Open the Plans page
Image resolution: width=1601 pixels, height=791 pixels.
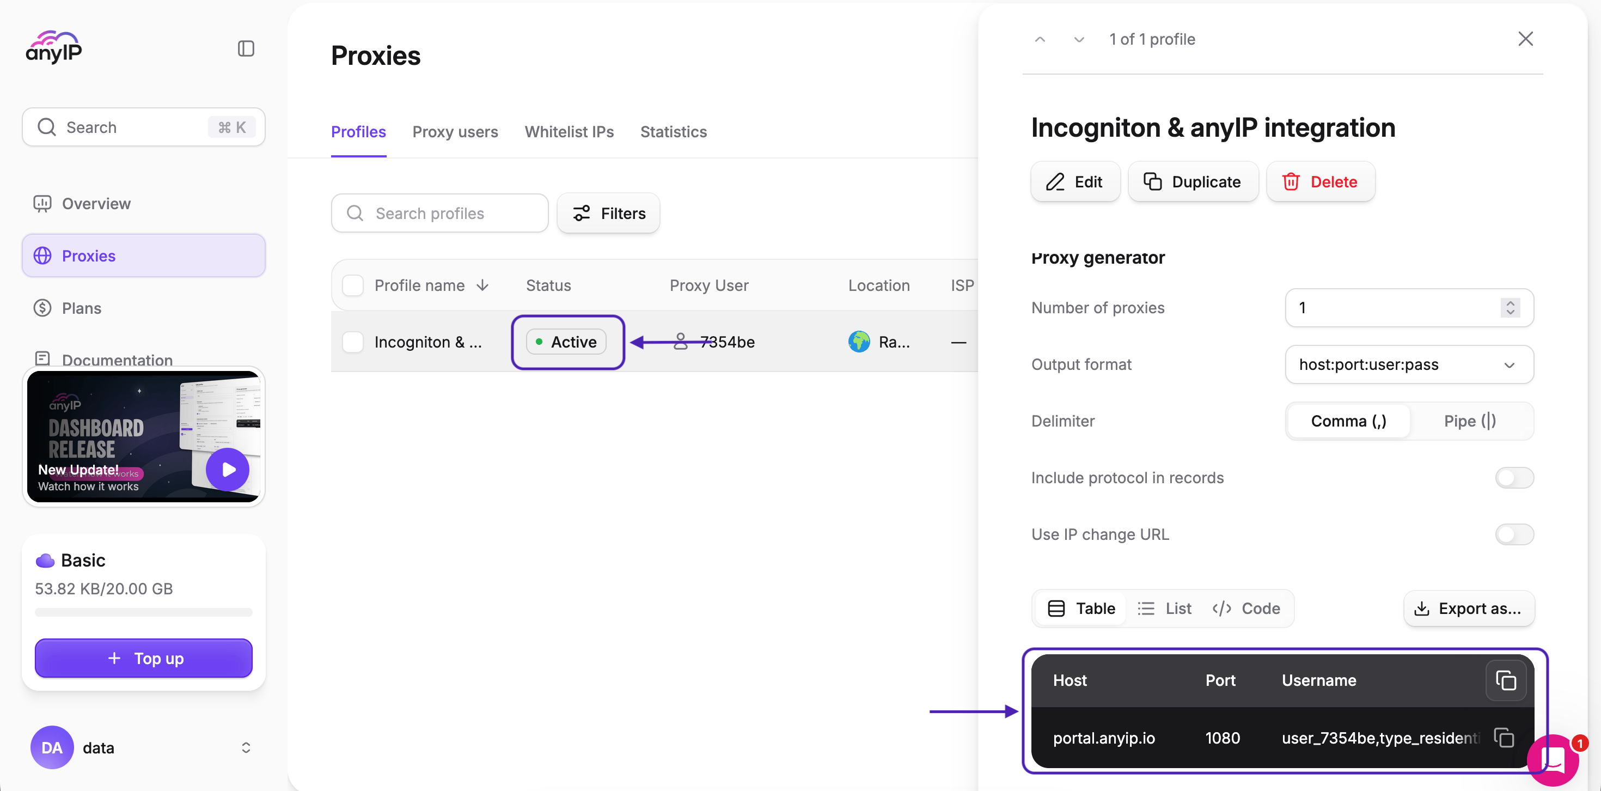[144, 308]
